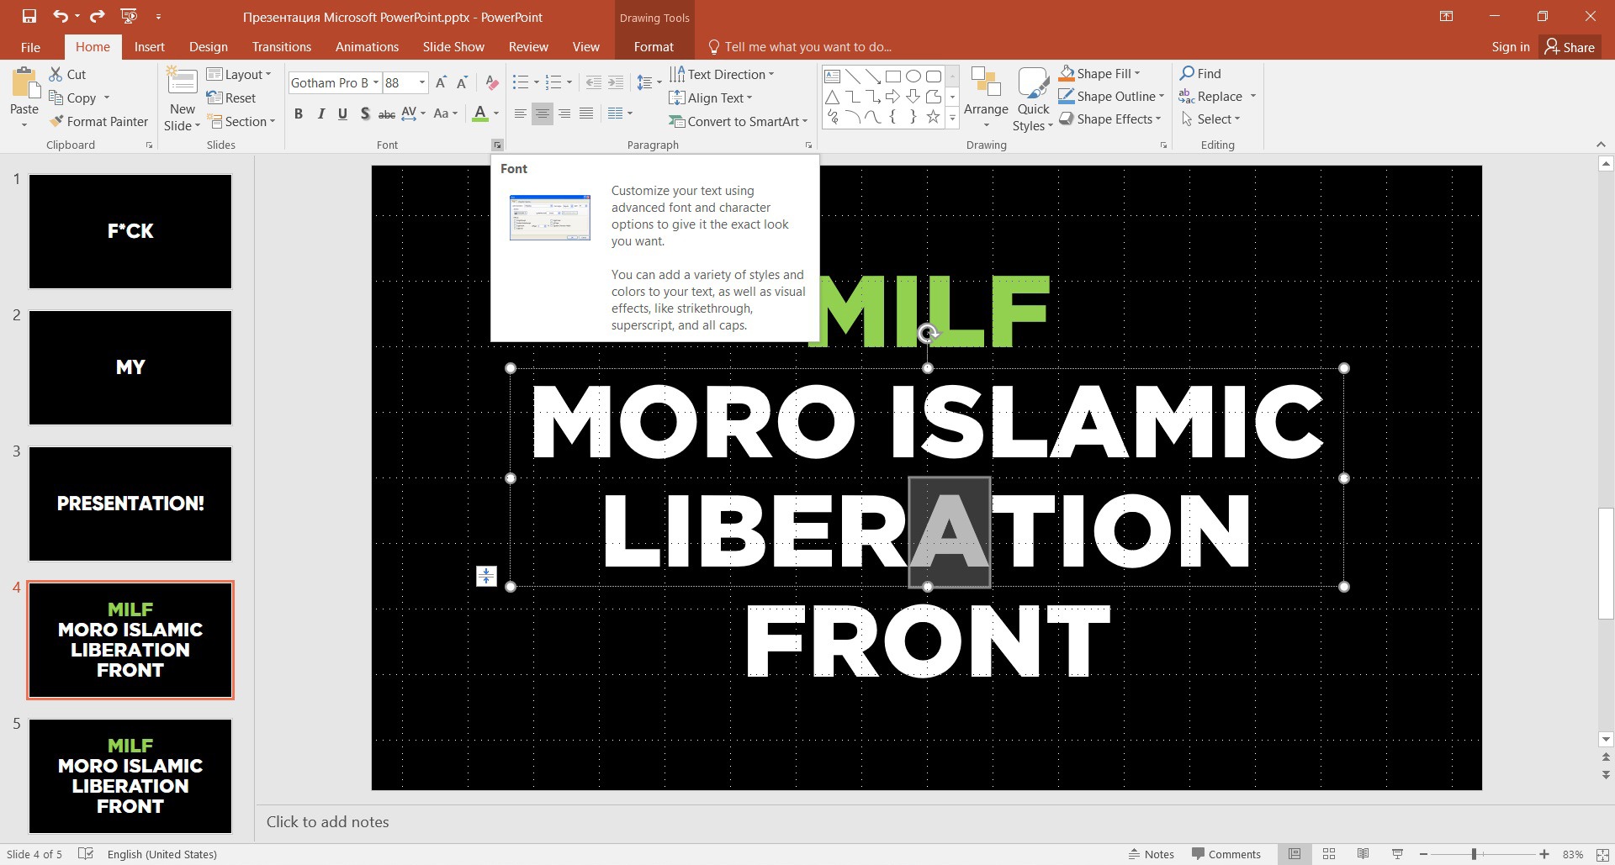The width and height of the screenshot is (1615, 865).
Task: Insert a text box shape from the gallery
Action: coord(832,76)
